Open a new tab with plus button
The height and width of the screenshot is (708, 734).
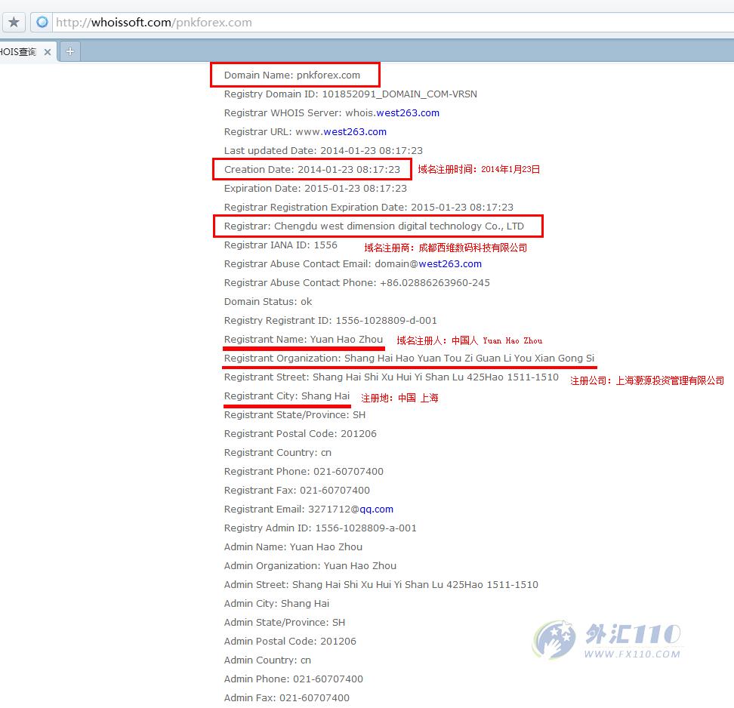pyautogui.click(x=69, y=51)
